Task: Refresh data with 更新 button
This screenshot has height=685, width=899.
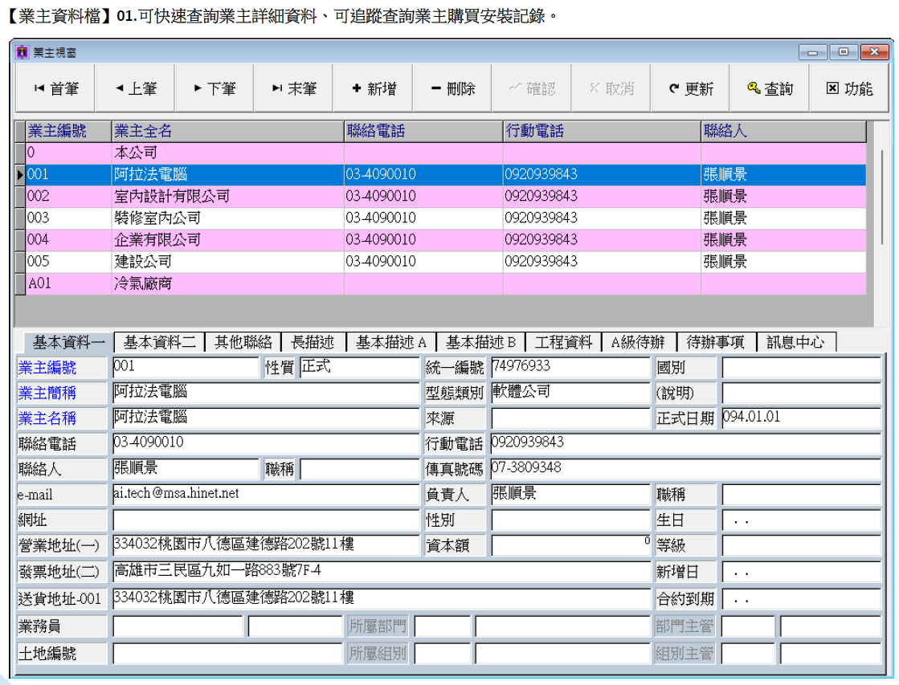Action: [x=690, y=88]
